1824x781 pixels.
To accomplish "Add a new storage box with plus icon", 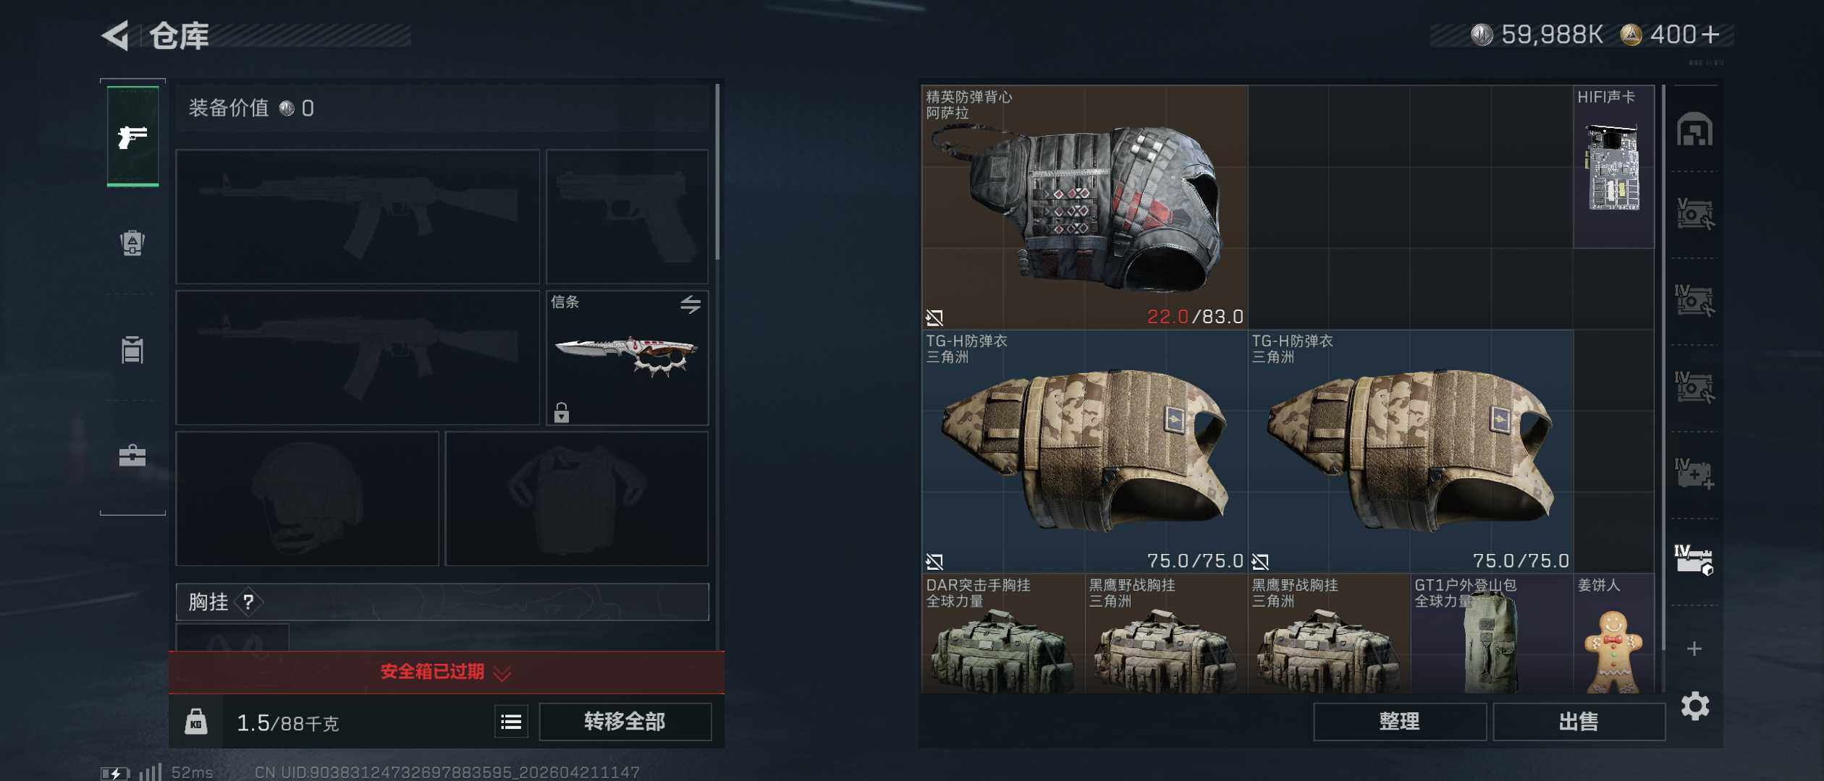I will click(1694, 649).
